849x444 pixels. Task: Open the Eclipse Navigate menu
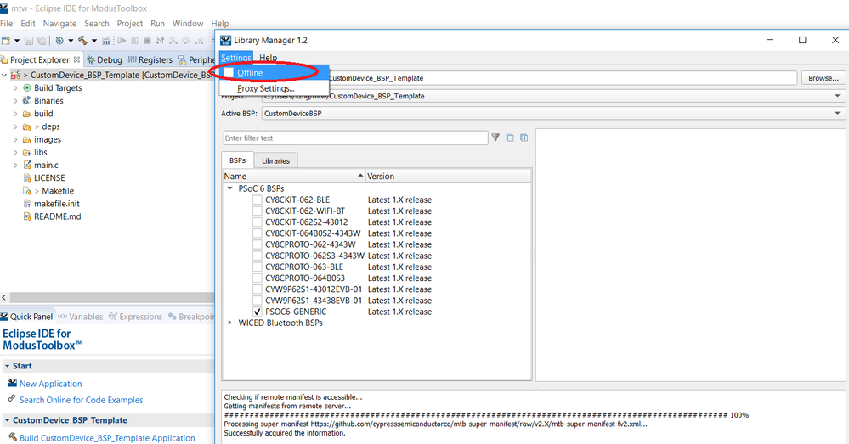(x=59, y=23)
